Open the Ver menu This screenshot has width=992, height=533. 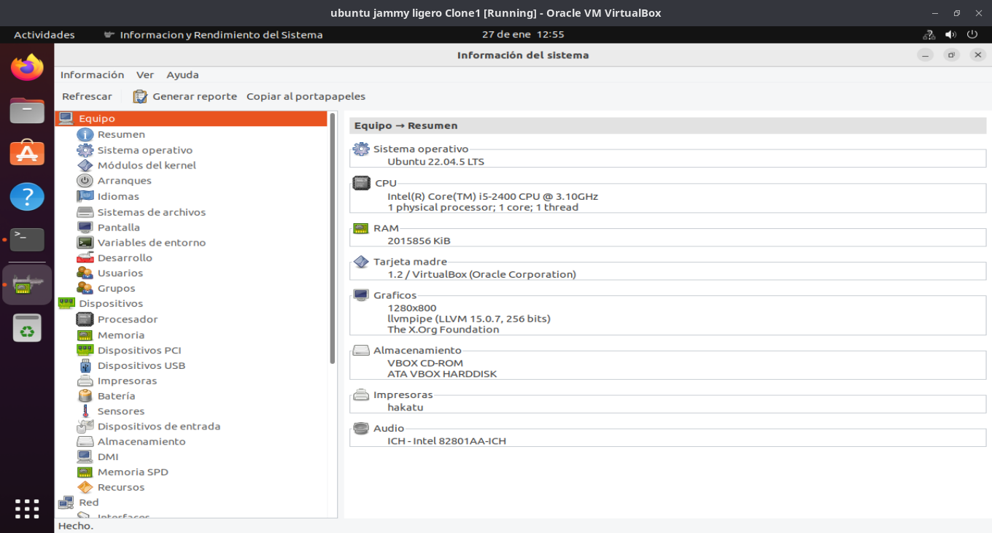click(x=145, y=74)
